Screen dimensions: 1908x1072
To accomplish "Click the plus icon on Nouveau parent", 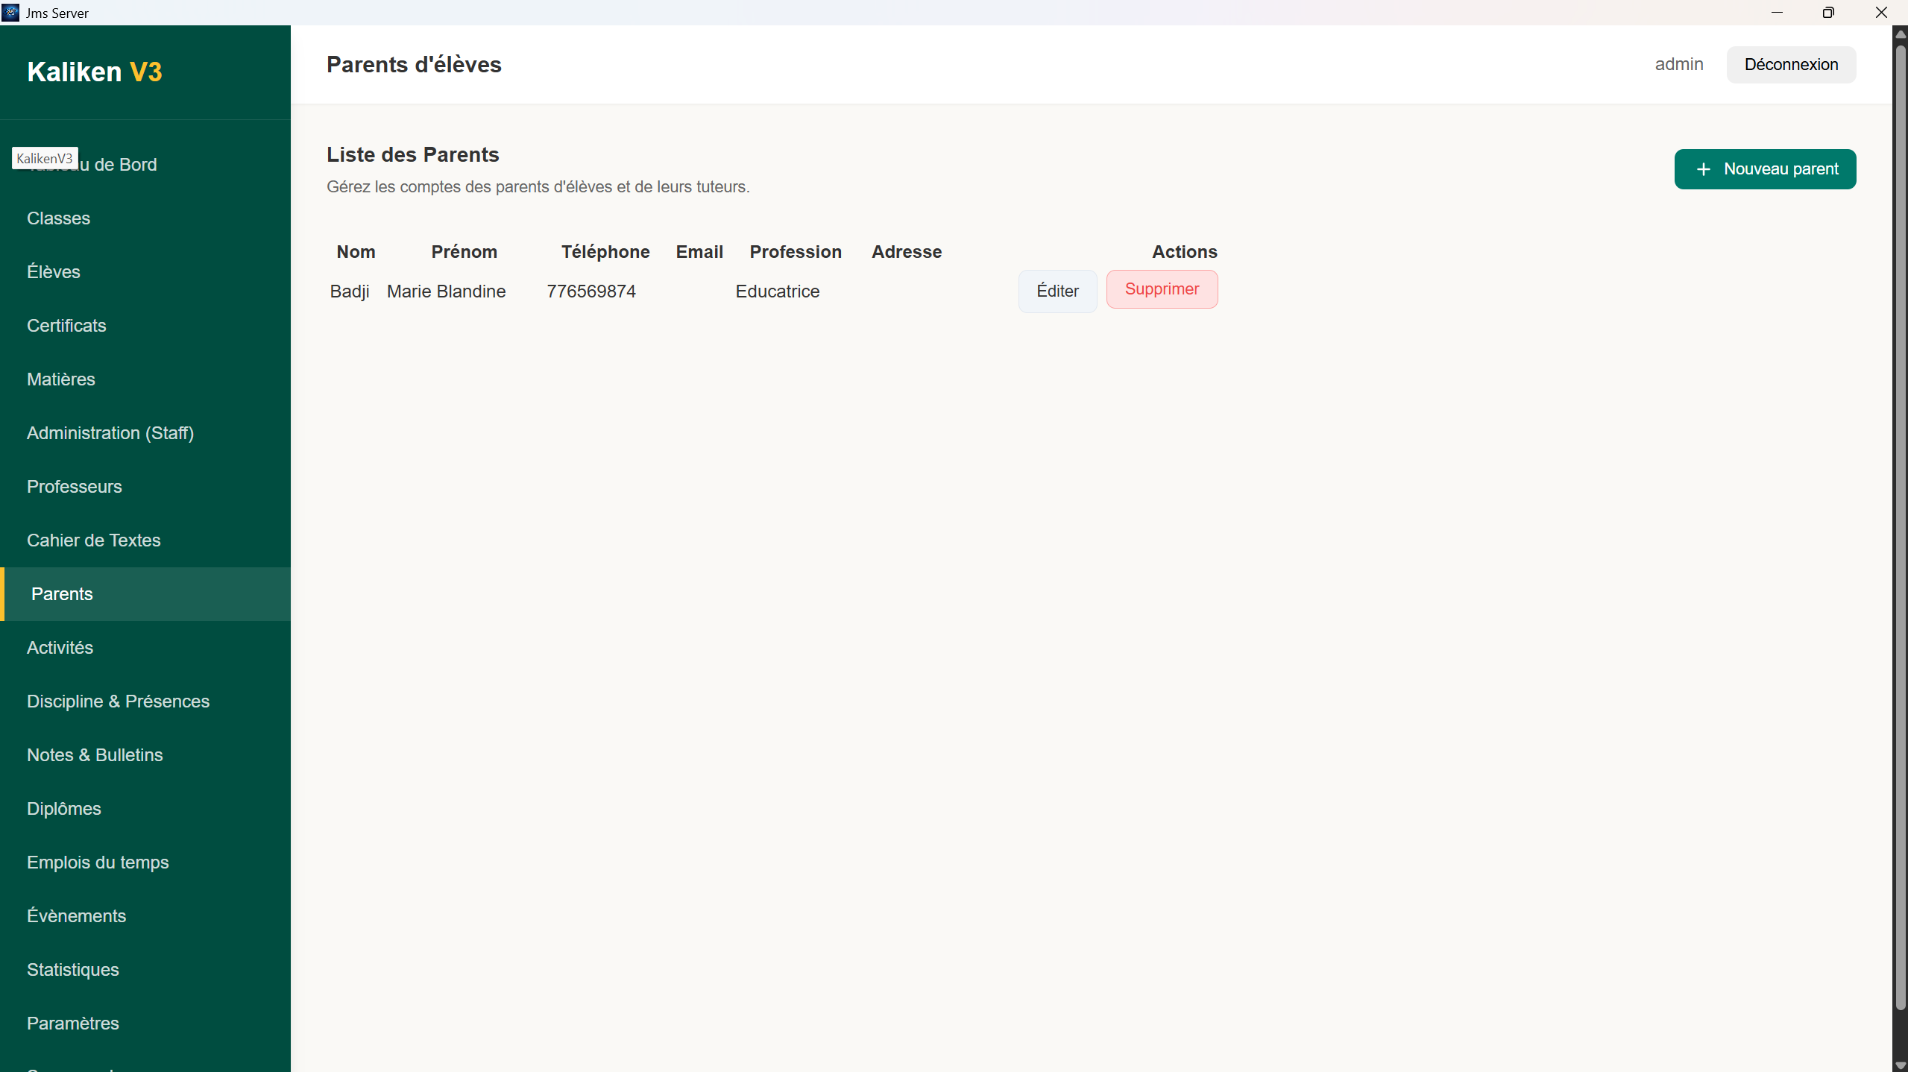I will [1702, 168].
